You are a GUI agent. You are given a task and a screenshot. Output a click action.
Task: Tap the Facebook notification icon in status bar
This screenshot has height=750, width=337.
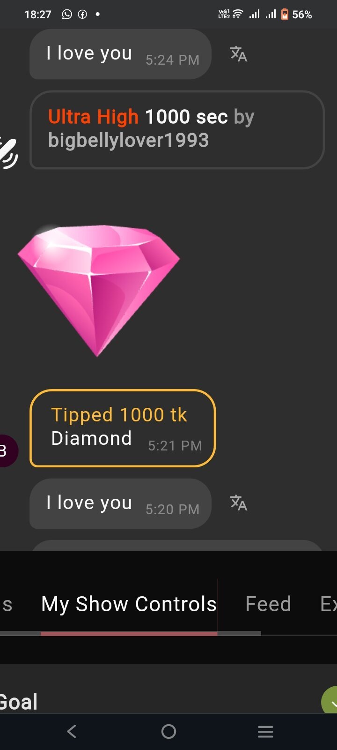[82, 15]
